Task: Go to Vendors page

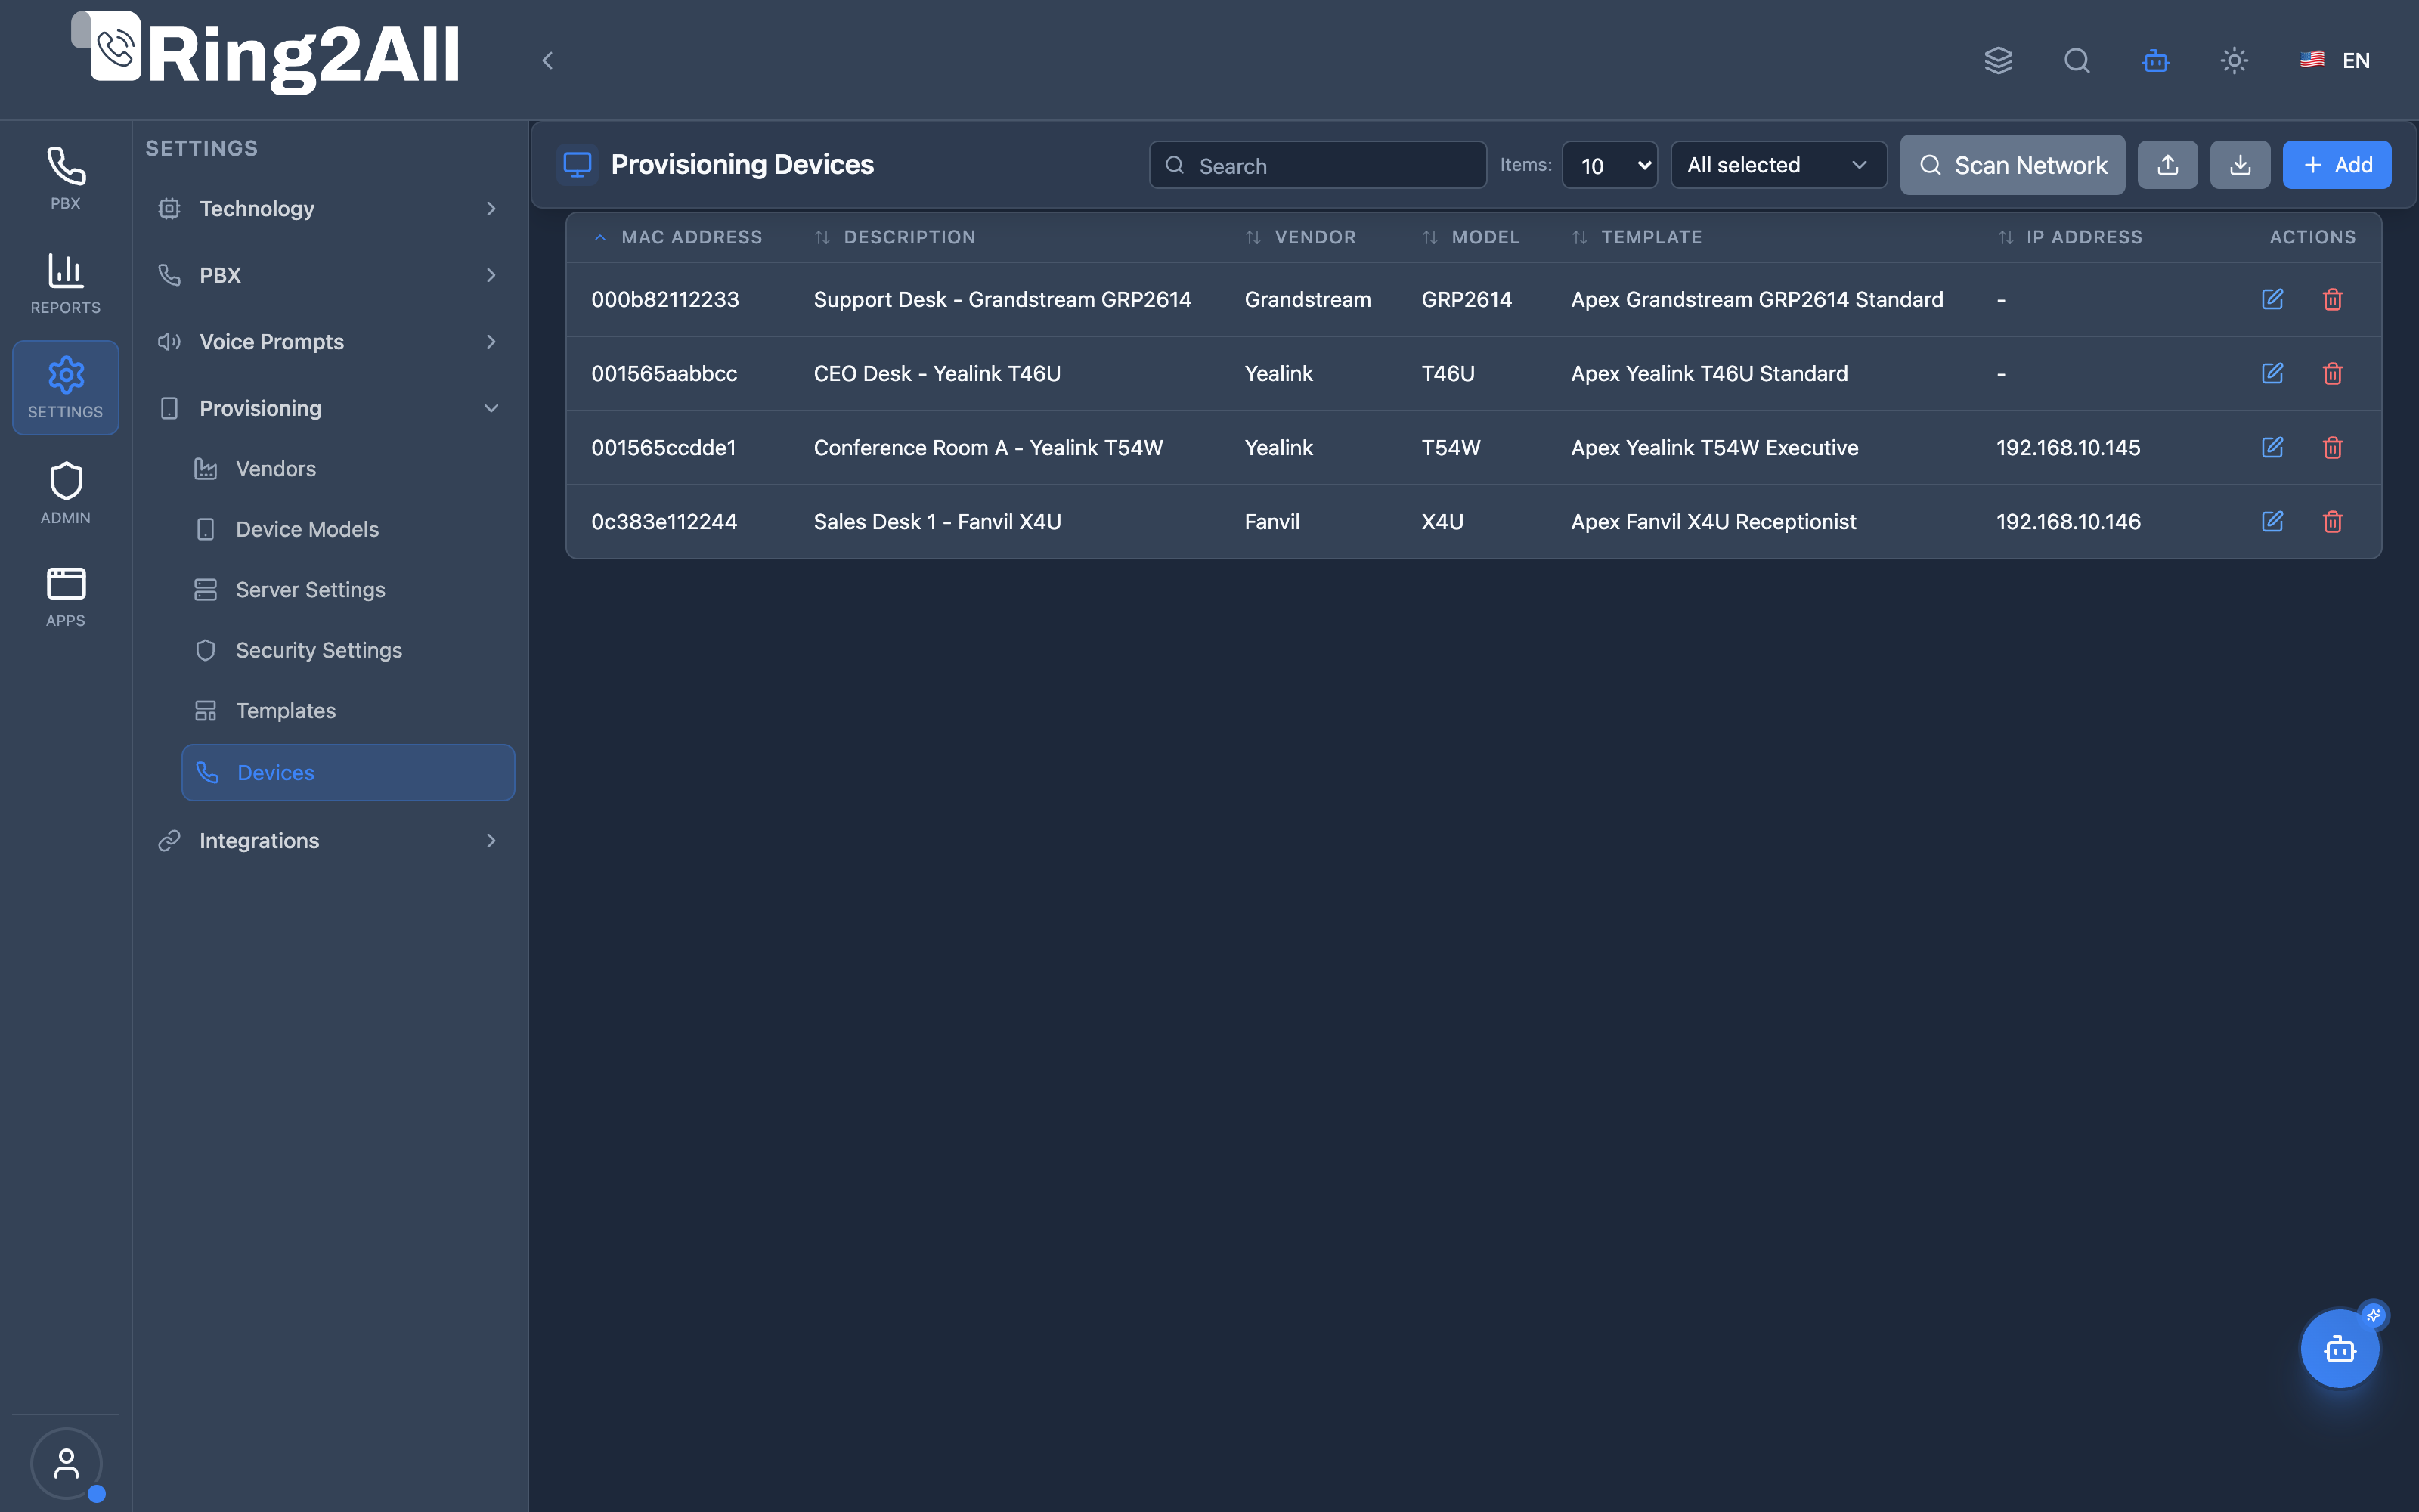Action: tap(348, 469)
